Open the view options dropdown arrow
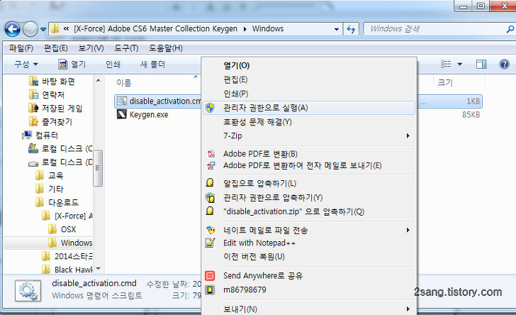The width and height of the screenshot is (516, 315). pyautogui.click(x=460, y=64)
